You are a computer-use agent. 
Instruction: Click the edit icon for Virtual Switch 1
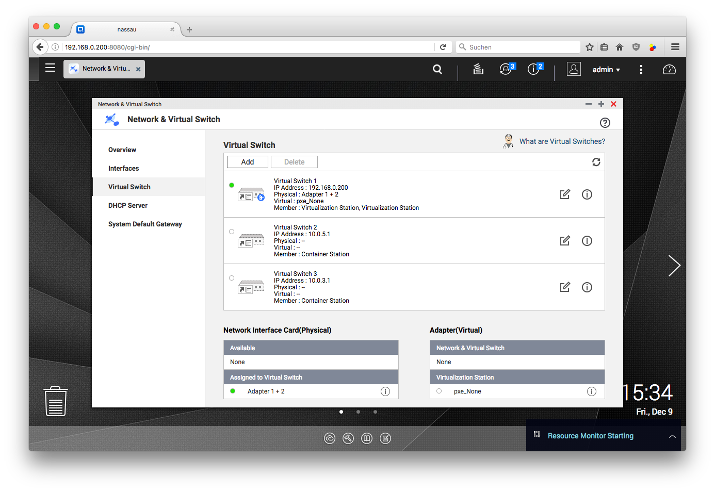565,194
